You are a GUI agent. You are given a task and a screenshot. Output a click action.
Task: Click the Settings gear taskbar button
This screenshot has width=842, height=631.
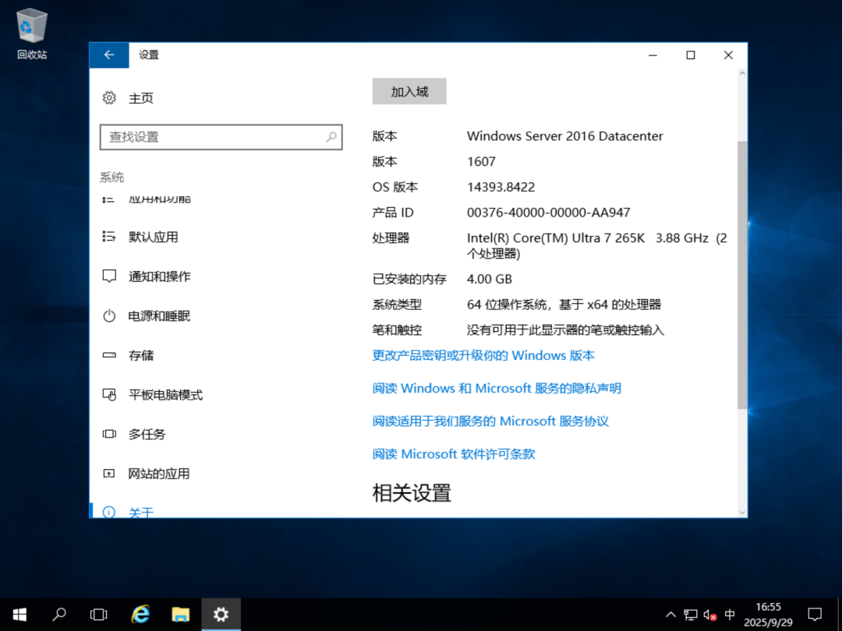point(221,615)
